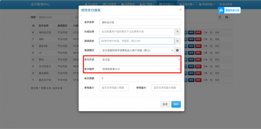This screenshot has width=261, height=129.
Task: Expand the 支付插件 dropdown showing 码钱收款单v3.3
Action: (x=140, y=69)
